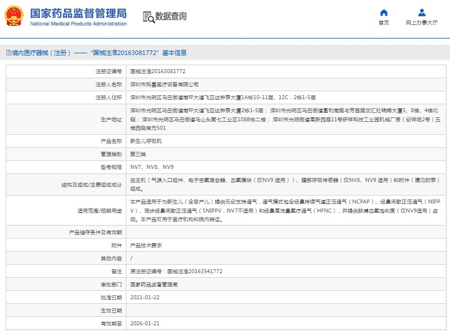
Task: Click the 产品储存条件及有效期 row label
Action: click(x=95, y=232)
